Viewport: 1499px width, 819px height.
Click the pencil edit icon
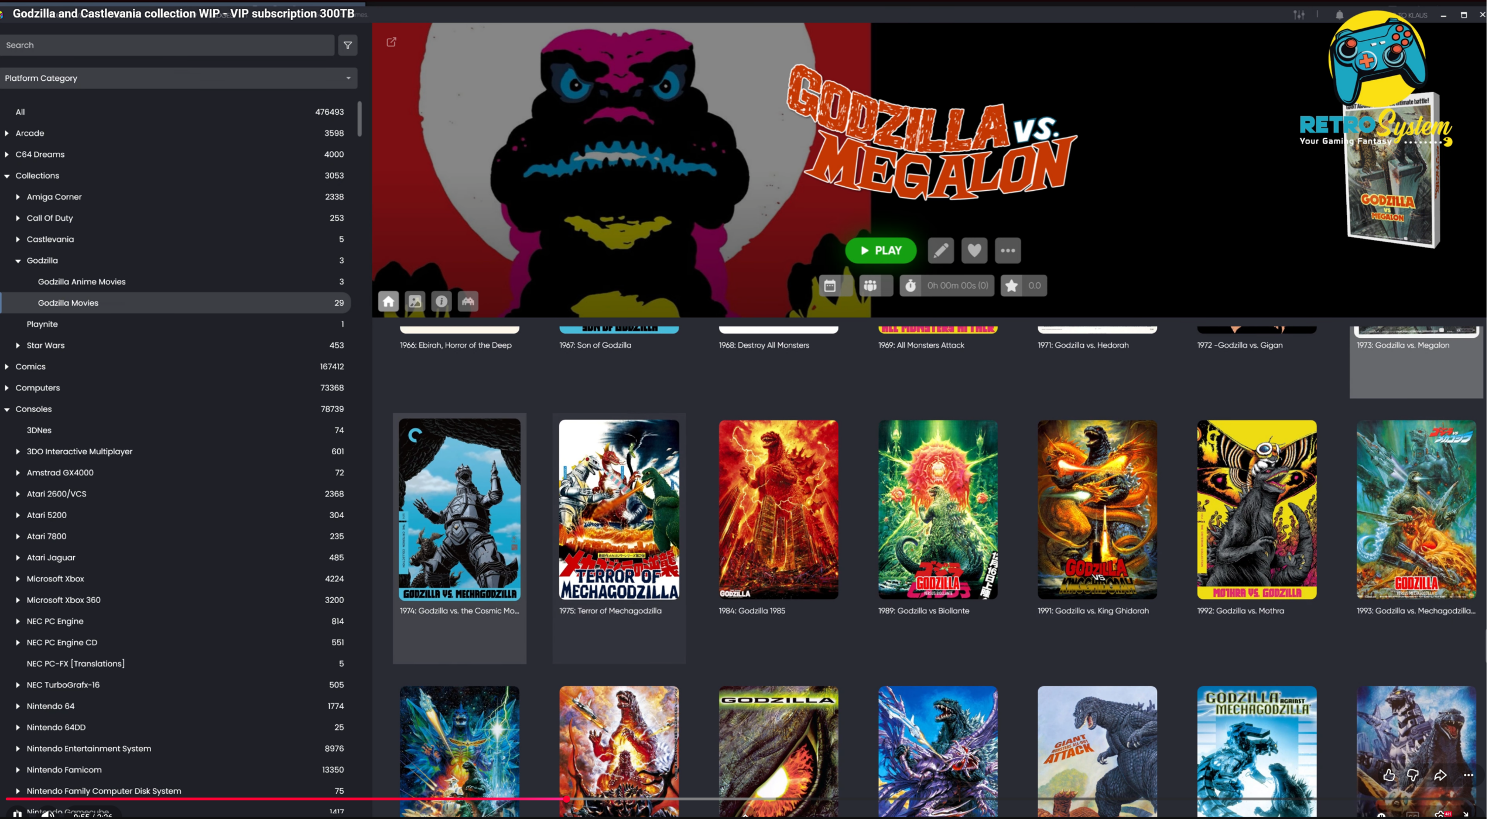click(x=940, y=251)
